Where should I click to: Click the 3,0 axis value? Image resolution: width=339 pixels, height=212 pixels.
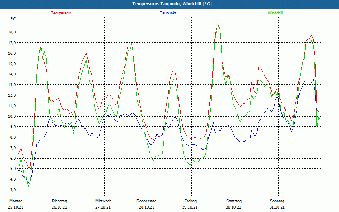pyautogui.click(x=13, y=190)
